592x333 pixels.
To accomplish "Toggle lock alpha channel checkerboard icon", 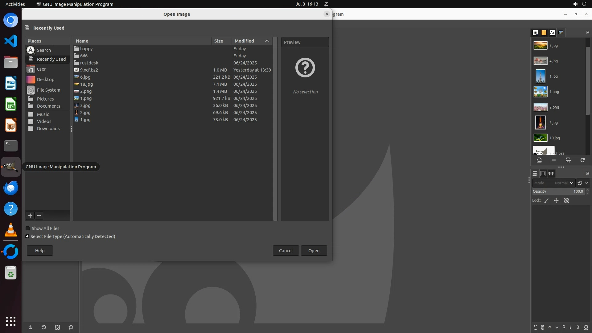I will tap(566, 200).
